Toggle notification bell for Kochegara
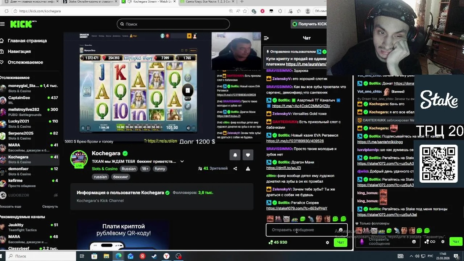 [235, 155]
